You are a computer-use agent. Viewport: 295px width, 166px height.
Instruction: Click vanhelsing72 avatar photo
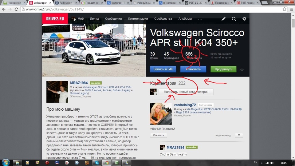(x=161, y=114)
